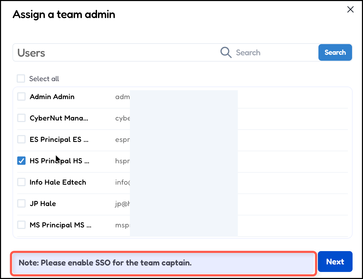Click the JP Hale user name

pyautogui.click(x=43, y=204)
